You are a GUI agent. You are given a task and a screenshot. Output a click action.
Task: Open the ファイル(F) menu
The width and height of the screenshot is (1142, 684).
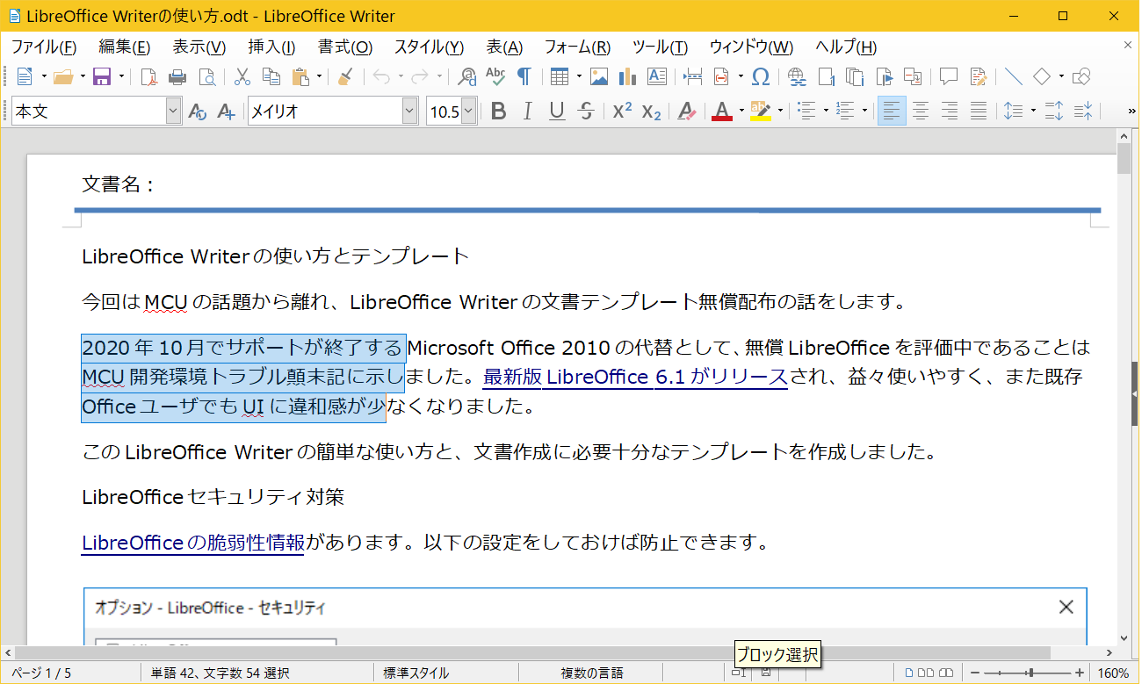[44, 47]
